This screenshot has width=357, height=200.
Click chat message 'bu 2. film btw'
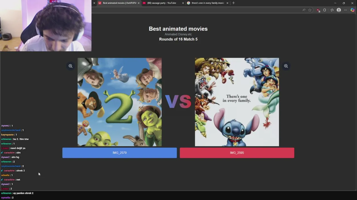point(21,139)
